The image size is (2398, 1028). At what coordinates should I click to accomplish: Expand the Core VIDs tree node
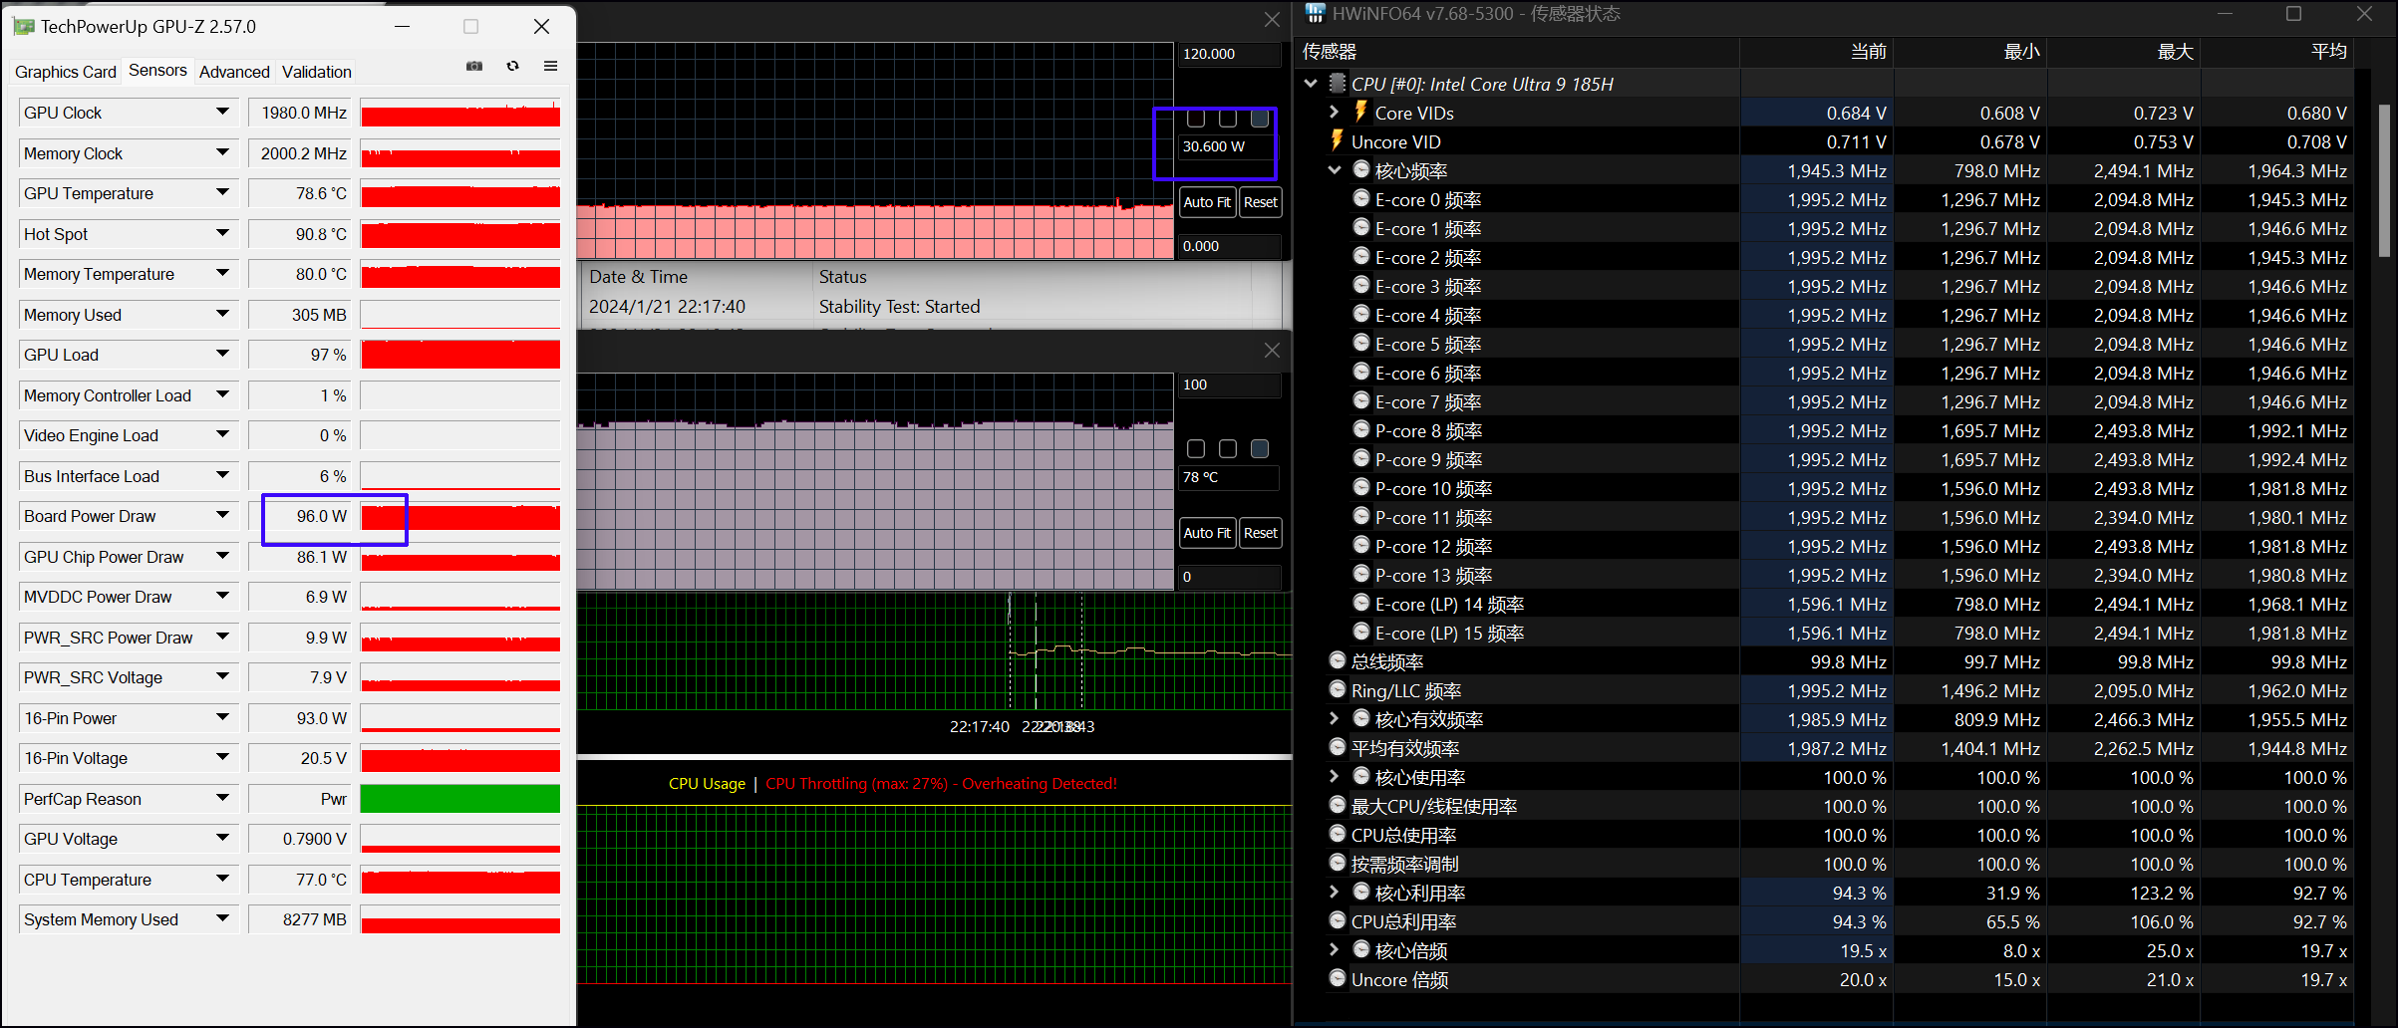coord(1335,113)
